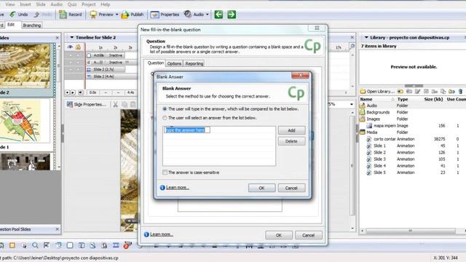Close the Question Pool Slides panel

tap(57, 229)
